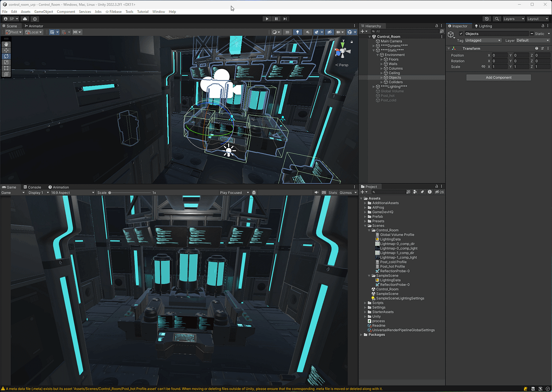Image resolution: width=552 pixels, height=392 pixels.
Task: Open the Tag Untagged dropdown
Action: (x=483, y=41)
